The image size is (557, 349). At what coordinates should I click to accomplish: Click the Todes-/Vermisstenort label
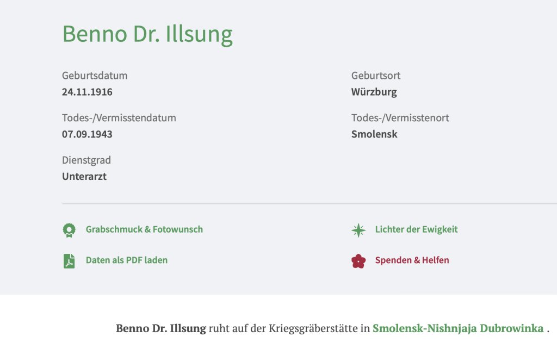(x=400, y=118)
